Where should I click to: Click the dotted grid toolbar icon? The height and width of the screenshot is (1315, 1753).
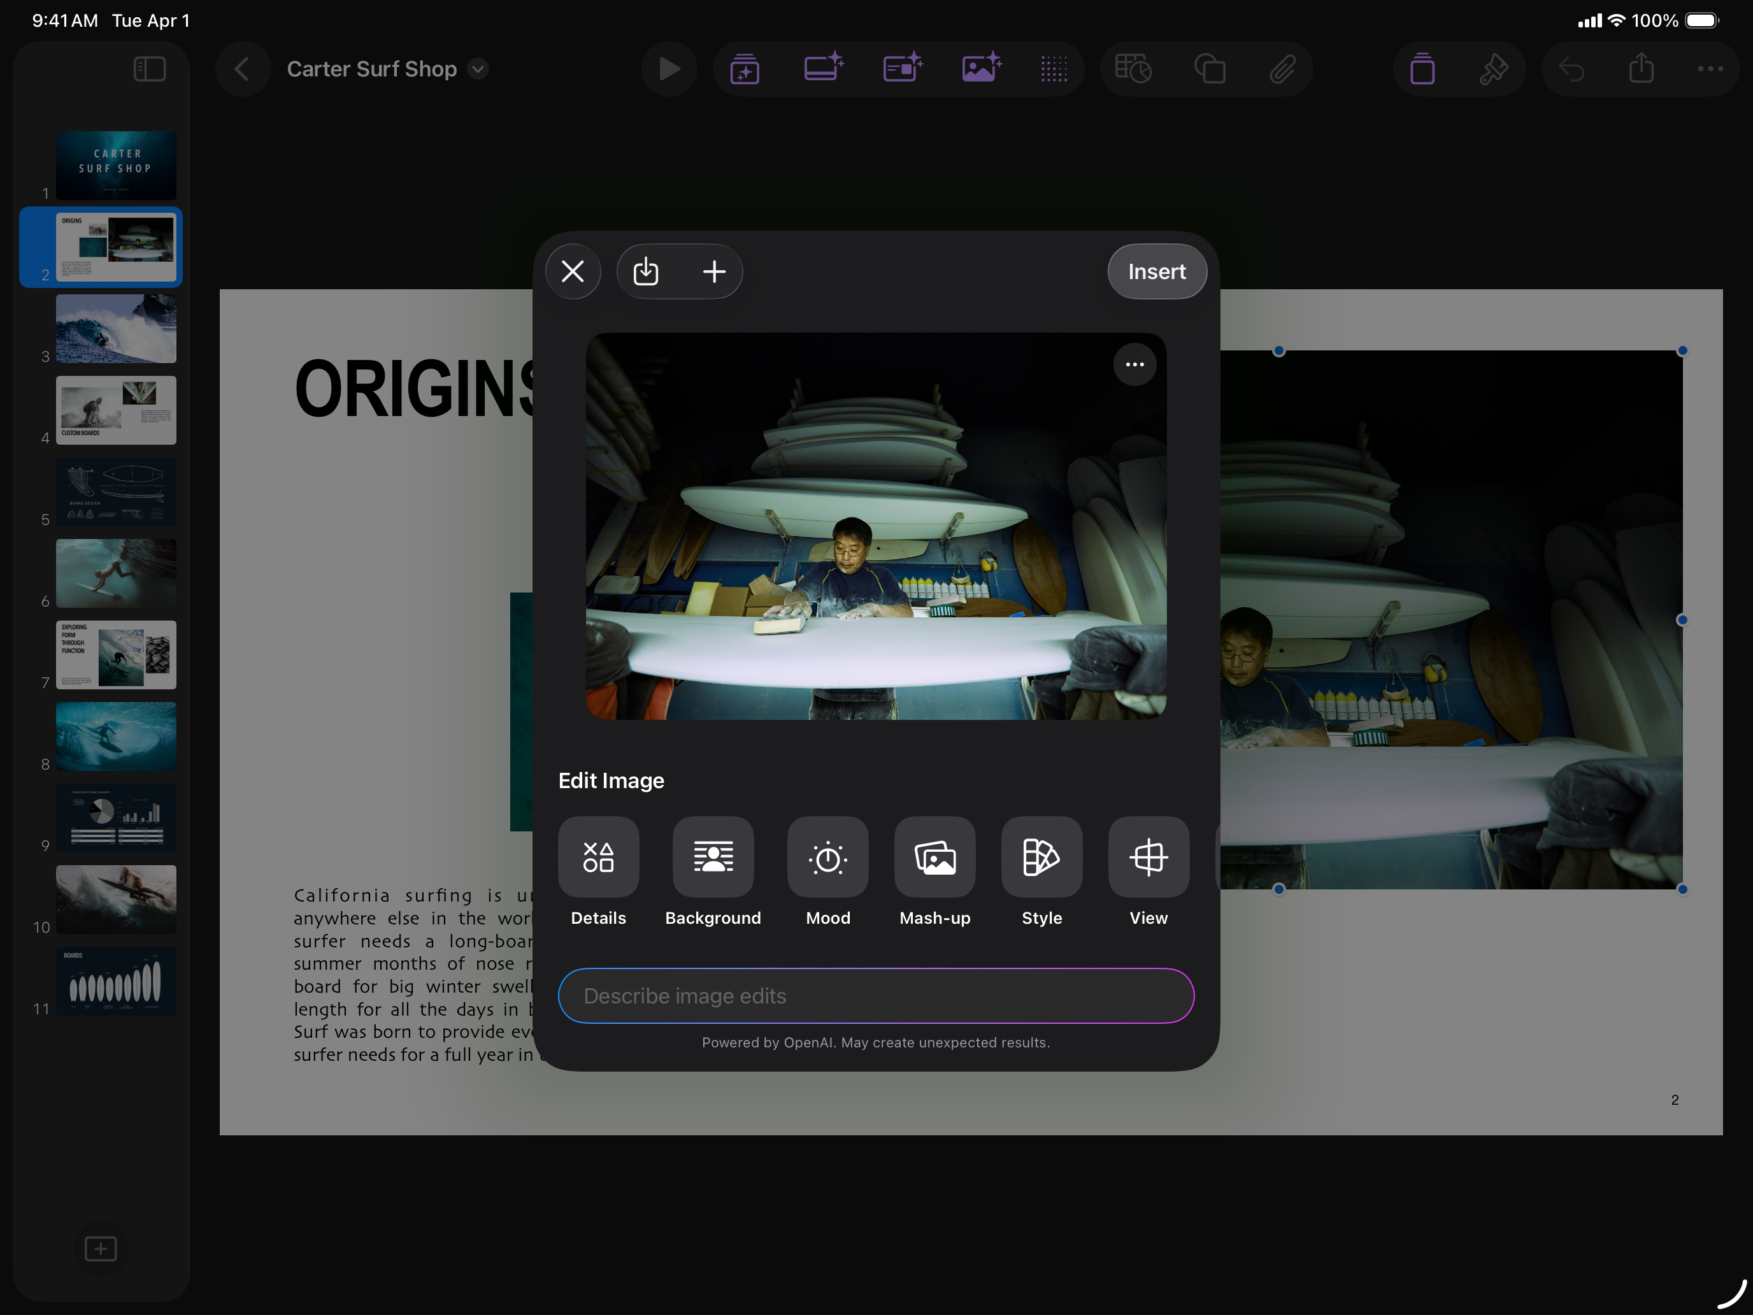(x=1053, y=69)
